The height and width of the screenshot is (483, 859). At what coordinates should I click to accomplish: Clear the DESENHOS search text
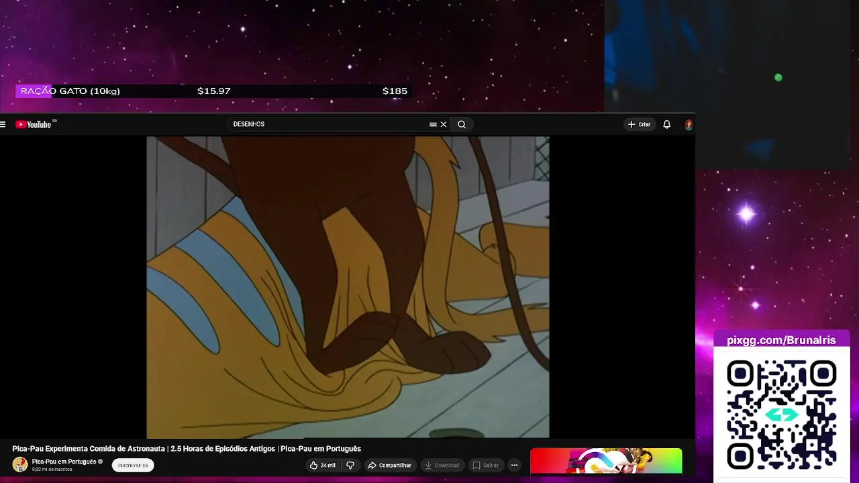click(x=444, y=124)
